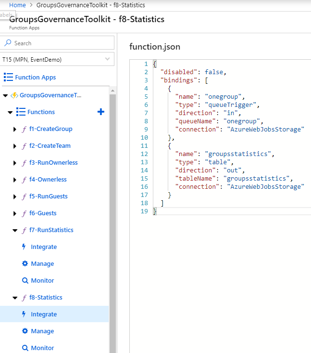This screenshot has width=311, height=353.
Task: Click the gear icon for f8-Statistics Manage
Action: click(x=25, y=331)
